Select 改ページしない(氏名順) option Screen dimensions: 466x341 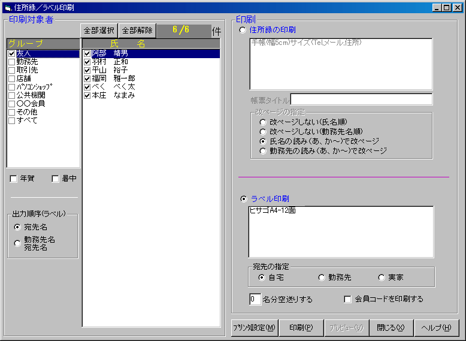263,122
